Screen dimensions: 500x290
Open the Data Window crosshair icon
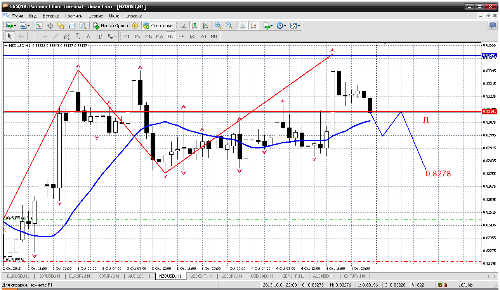(50, 26)
